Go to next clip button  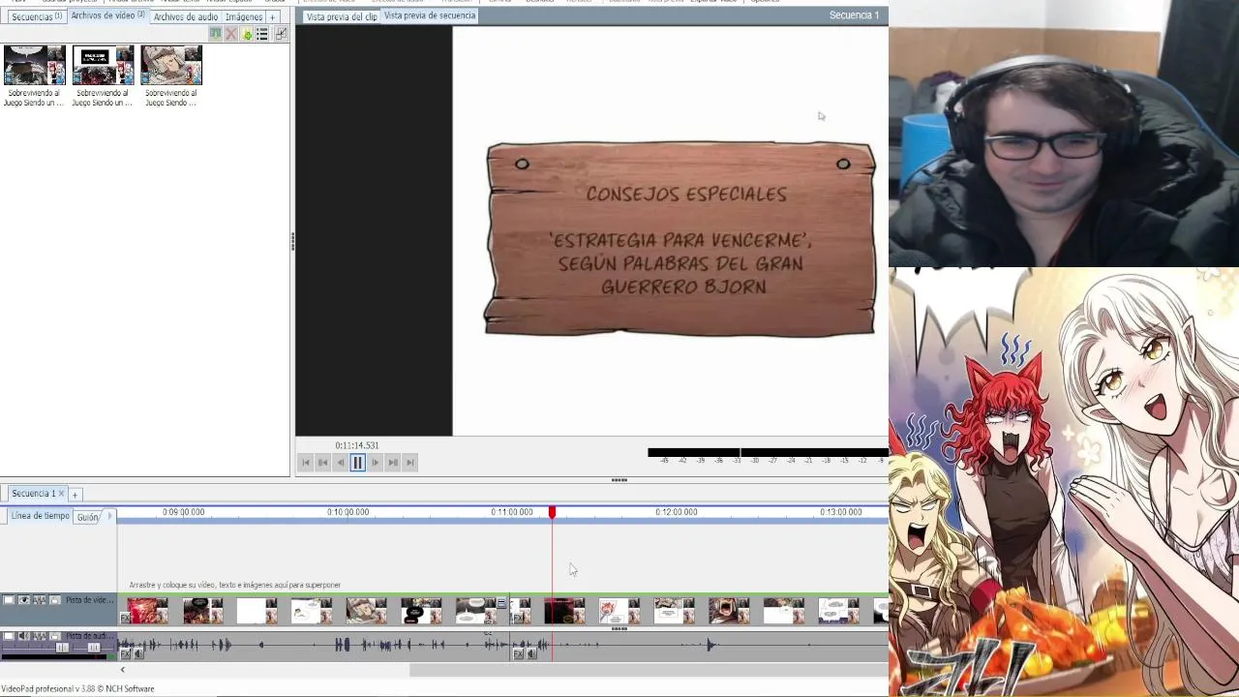coord(393,463)
